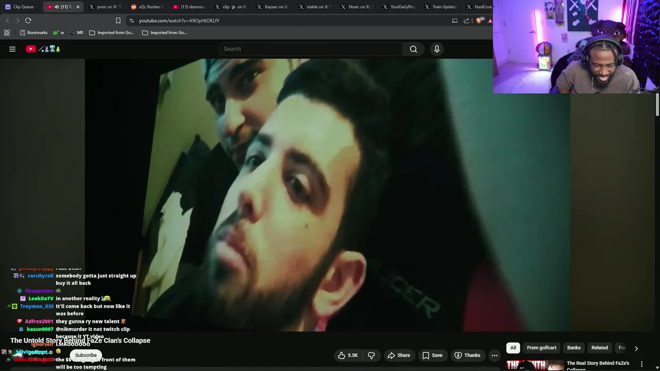The height and width of the screenshot is (371, 660).
Task: Start voice search with microphone icon
Action: click(x=437, y=49)
